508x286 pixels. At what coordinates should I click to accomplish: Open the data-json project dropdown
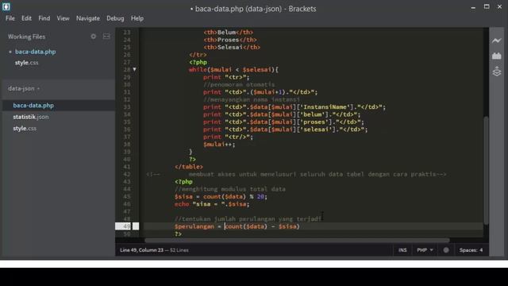(24, 88)
